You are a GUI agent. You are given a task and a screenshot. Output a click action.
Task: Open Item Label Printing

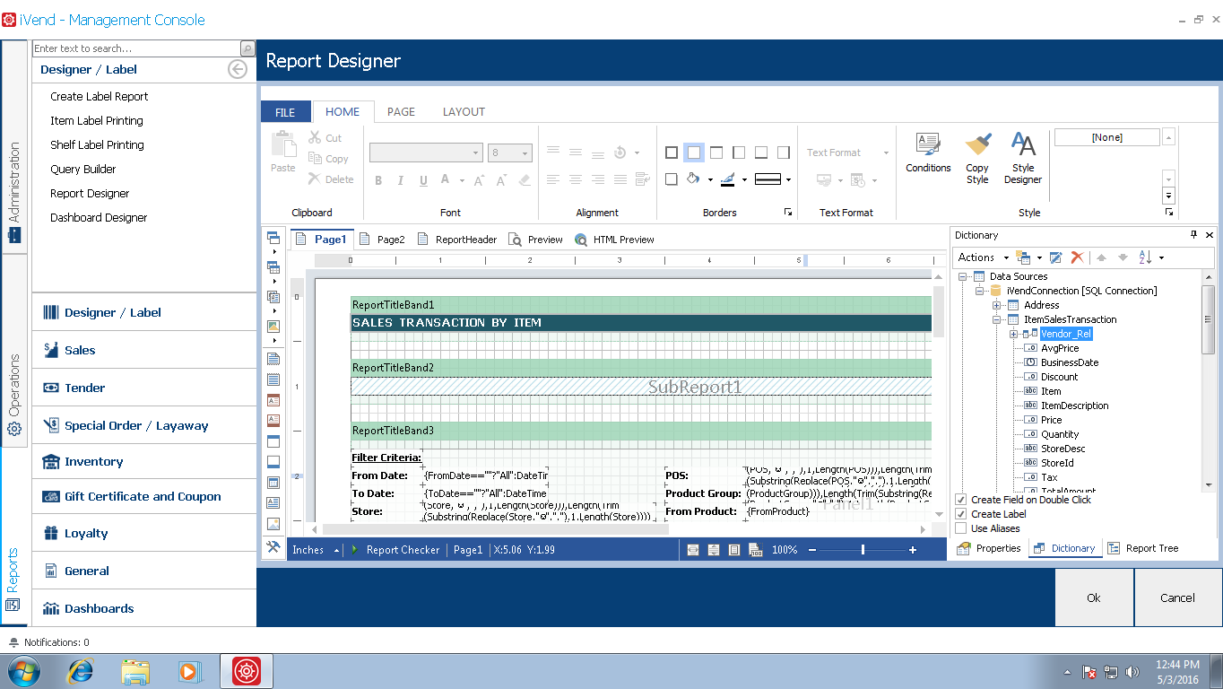[x=97, y=121]
